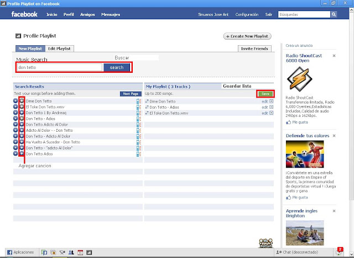The height and width of the screenshot is (258, 354).
Task: Open Chat (desconectado) panel
Action: tap(297, 252)
